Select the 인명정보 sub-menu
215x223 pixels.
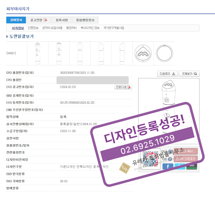[x=33, y=28]
